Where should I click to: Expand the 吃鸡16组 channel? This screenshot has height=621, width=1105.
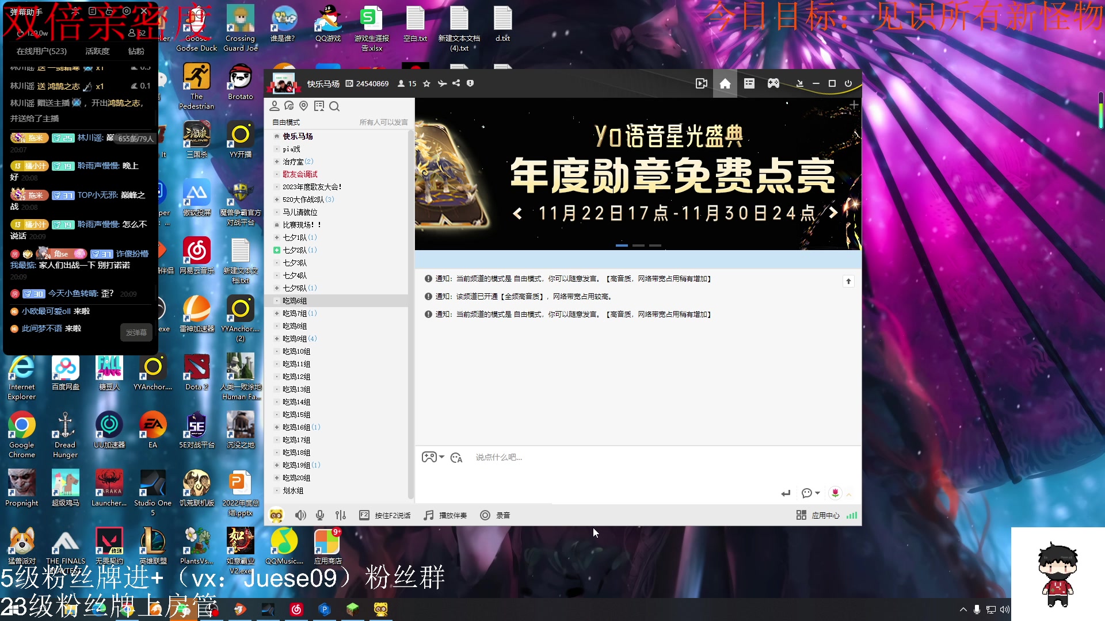(x=277, y=427)
